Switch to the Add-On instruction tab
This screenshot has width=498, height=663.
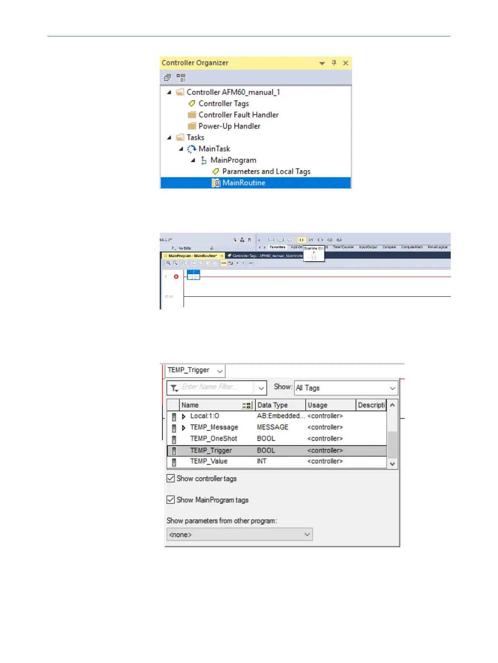(296, 247)
